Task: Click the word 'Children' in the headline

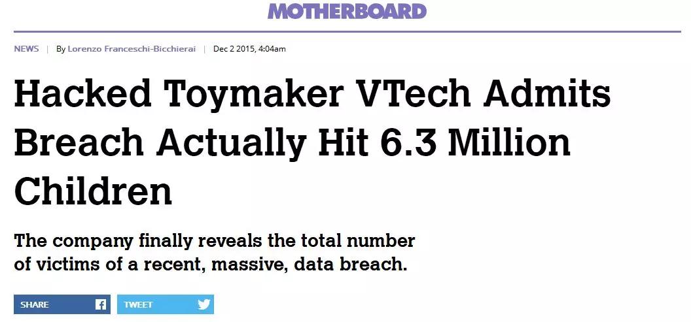Action: coord(93,190)
